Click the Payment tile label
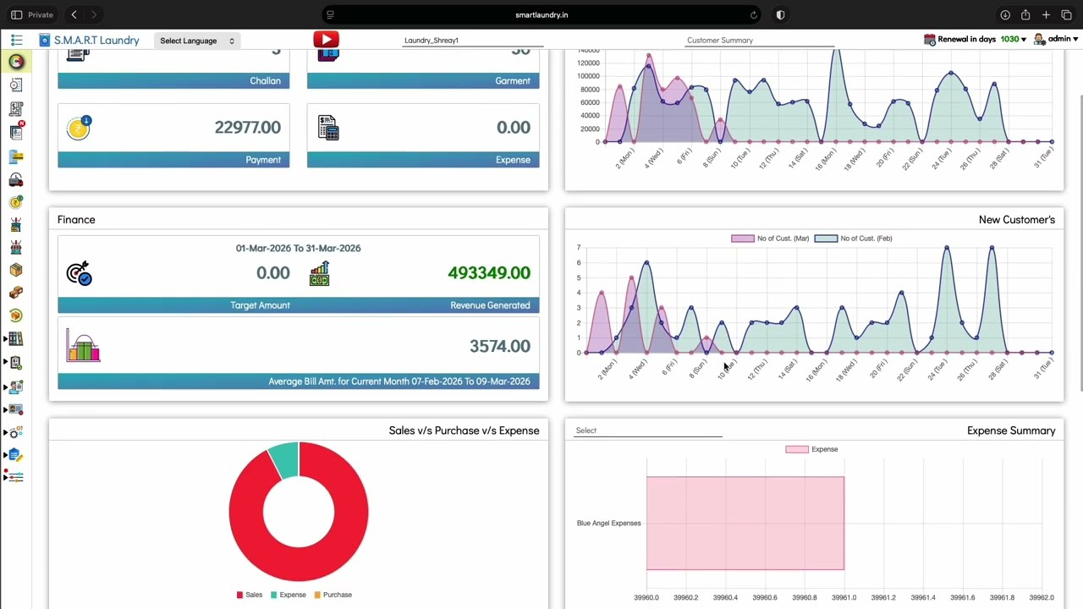 click(x=263, y=160)
